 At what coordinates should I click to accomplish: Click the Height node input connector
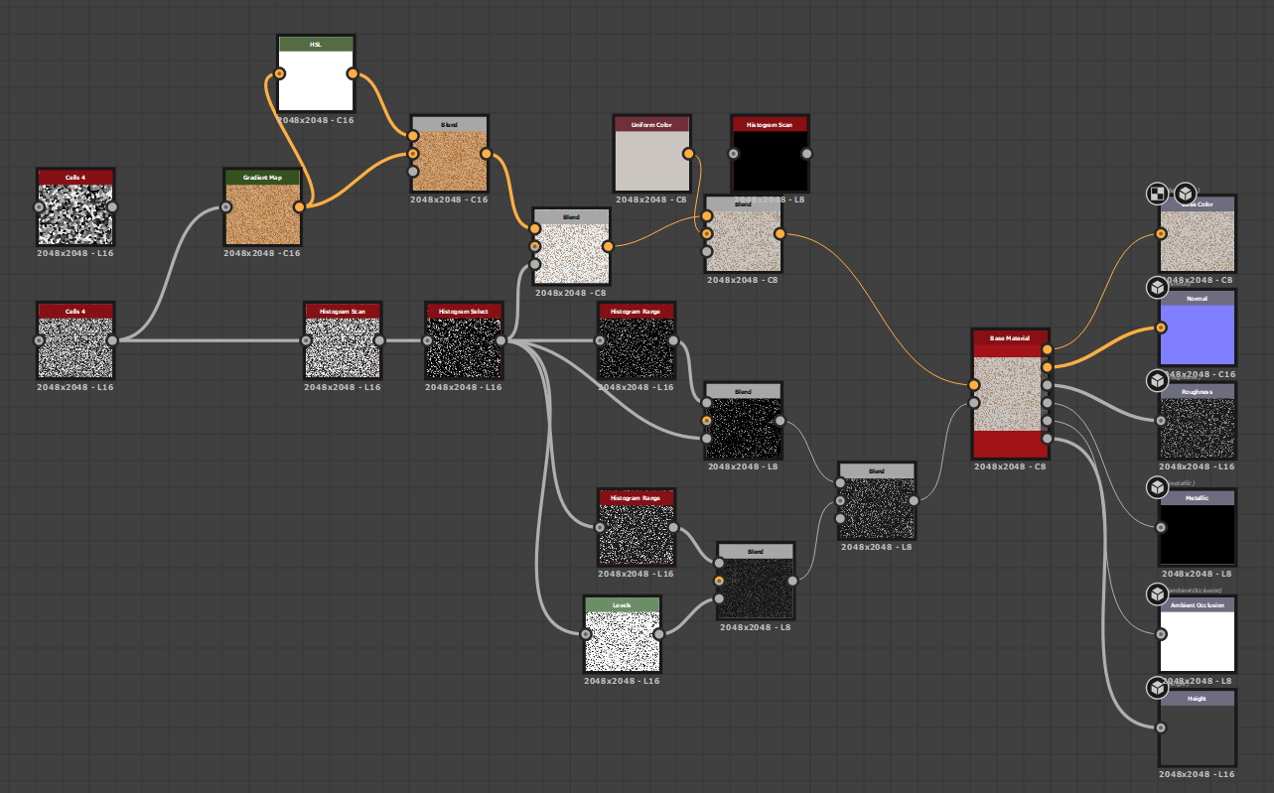(1161, 727)
